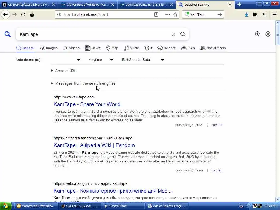Open the webcatalog.io KamTape result
This screenshot has height=210, width=280.
coord(113,191)
